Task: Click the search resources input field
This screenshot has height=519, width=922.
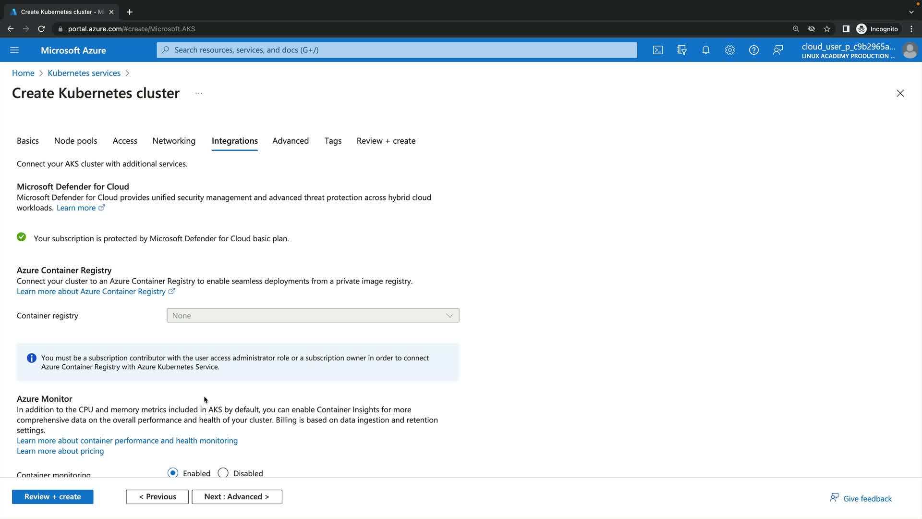Action: tap(397, 50)
